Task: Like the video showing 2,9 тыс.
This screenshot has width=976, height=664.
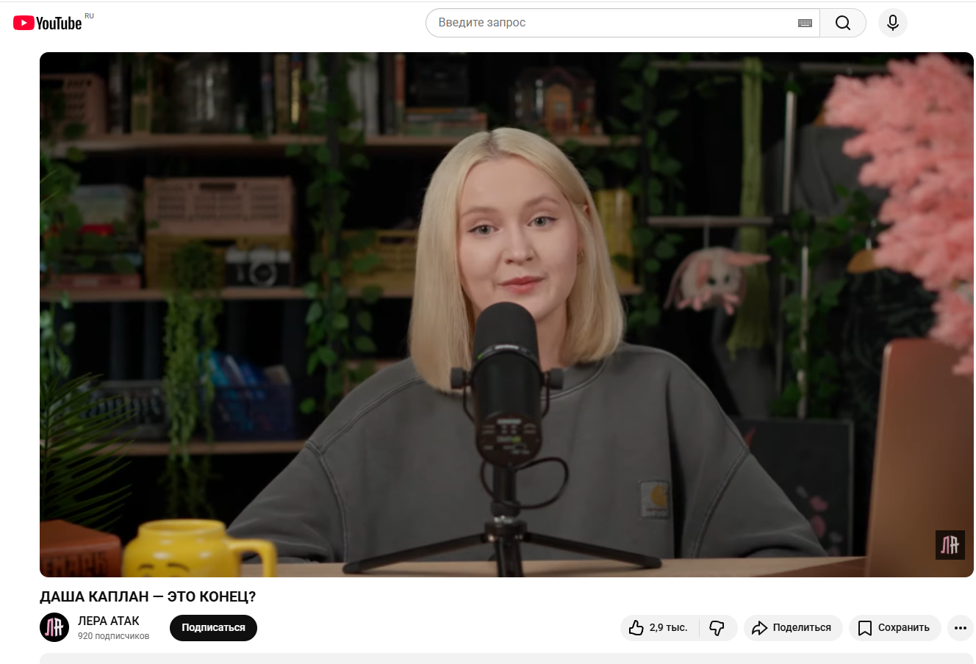Action: (x=659, y=628)
